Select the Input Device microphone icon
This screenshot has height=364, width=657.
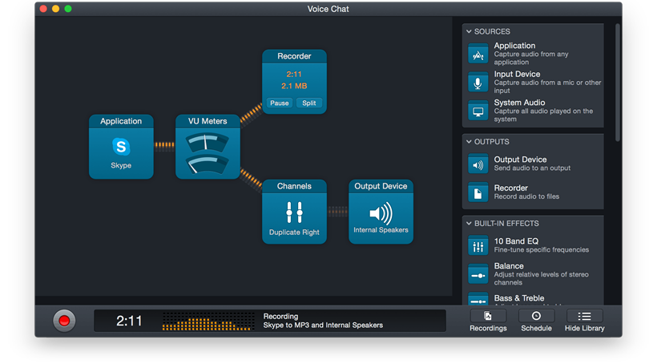coord(478,83)
